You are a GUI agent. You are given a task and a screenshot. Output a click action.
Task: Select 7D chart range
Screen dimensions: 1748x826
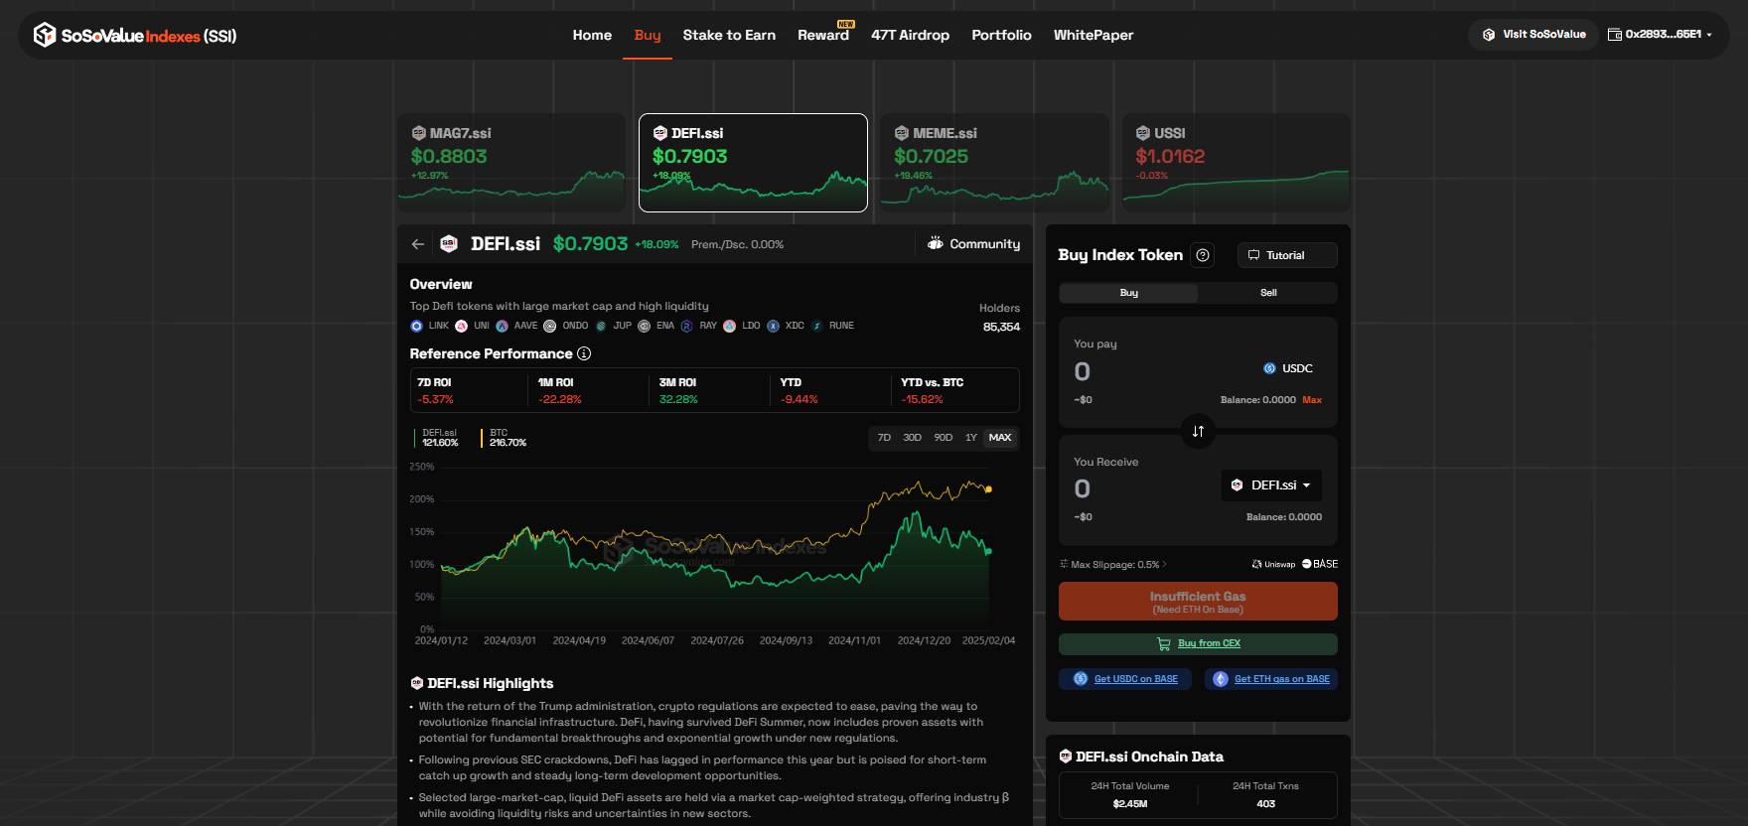point(884,438)
